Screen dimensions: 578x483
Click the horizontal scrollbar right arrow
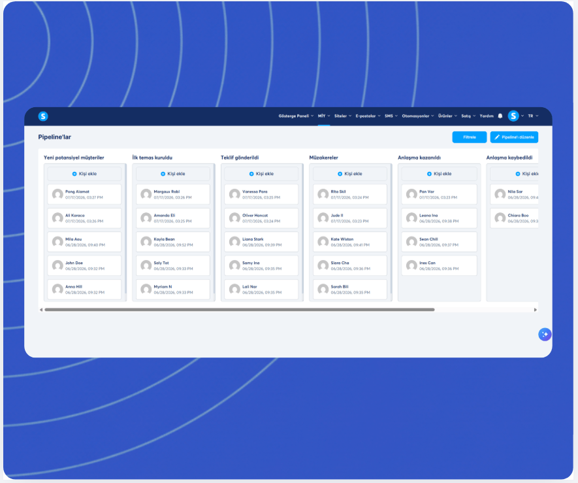[x=536, y=310]
